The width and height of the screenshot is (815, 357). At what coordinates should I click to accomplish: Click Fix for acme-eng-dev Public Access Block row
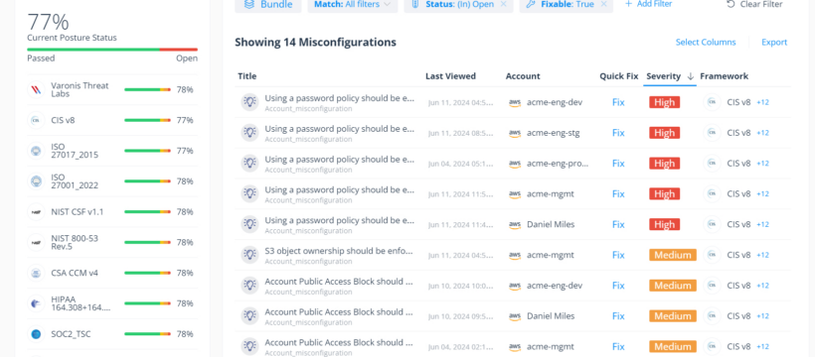click(618, 286)
